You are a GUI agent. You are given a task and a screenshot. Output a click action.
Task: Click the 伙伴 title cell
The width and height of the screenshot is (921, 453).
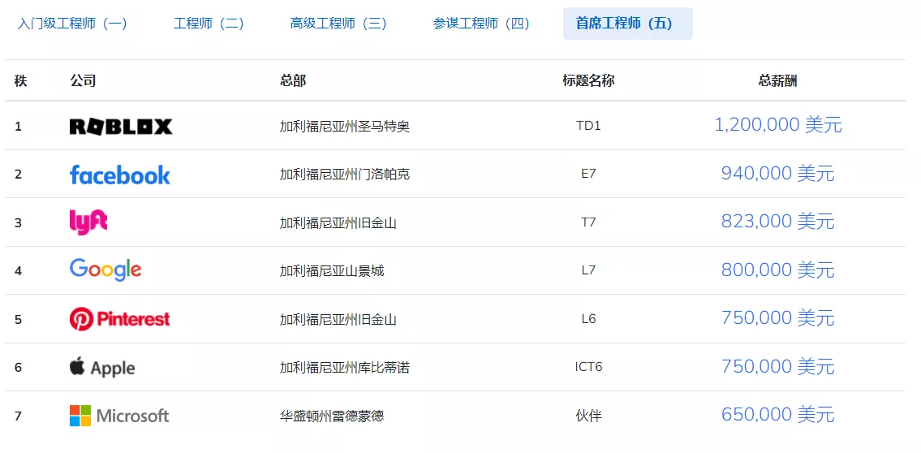coord(588,416)
